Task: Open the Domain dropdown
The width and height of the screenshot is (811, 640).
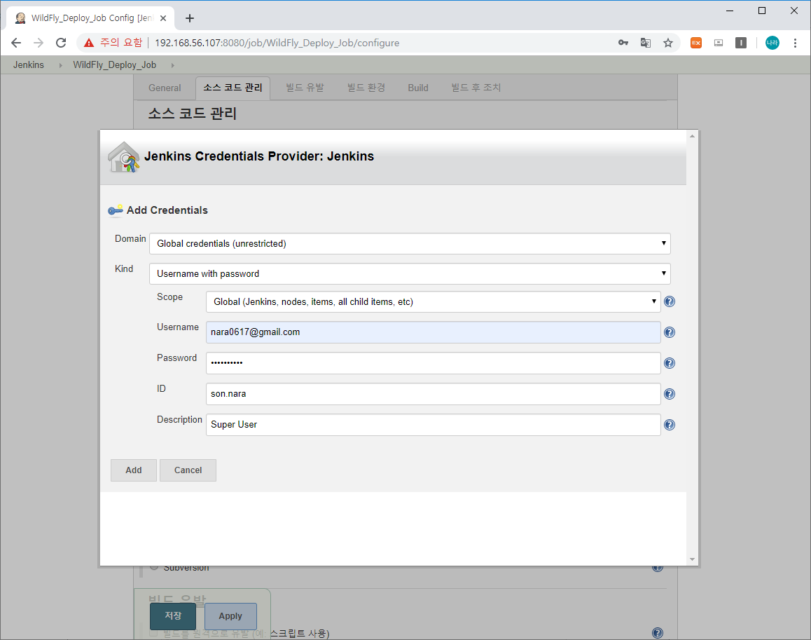Action: point(410,243)
